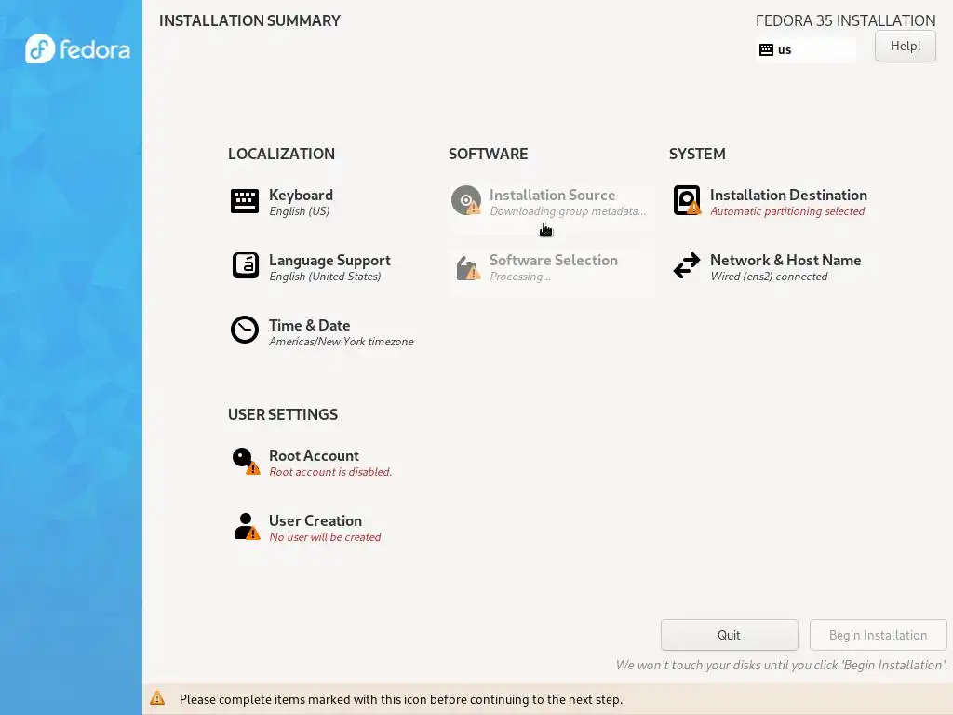Click 'No user will be created' text

325,537
